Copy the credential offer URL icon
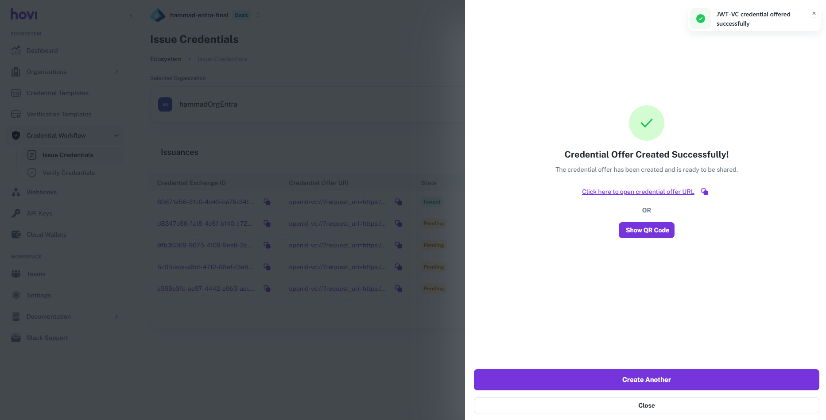 point(704,192)
